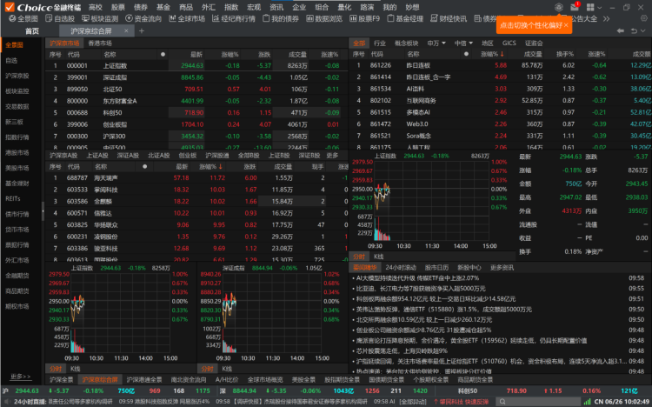This screenshot has height=407, width=652.
Task: Switch 上证指数 bottom chart to K线
Action: 76,369
